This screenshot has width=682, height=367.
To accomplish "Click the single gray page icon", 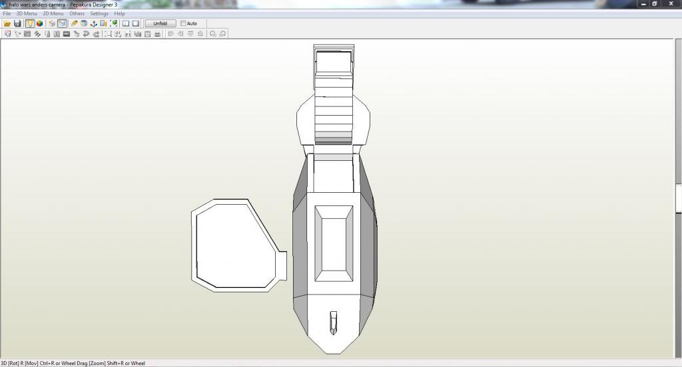I will 47,34.
